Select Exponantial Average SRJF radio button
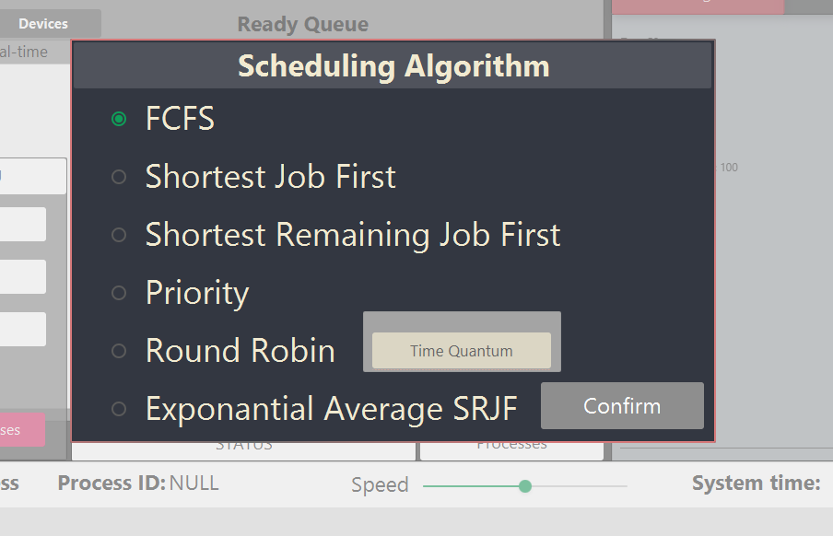Image resolution: width=833 pixels, height=536 pixels. (x=119, y=409)
